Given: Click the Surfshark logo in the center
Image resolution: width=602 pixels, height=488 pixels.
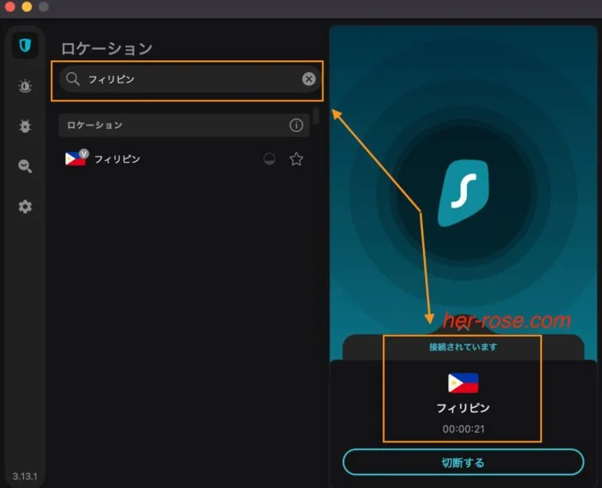Looking at the screenshot, I should [x=464, y=193].
